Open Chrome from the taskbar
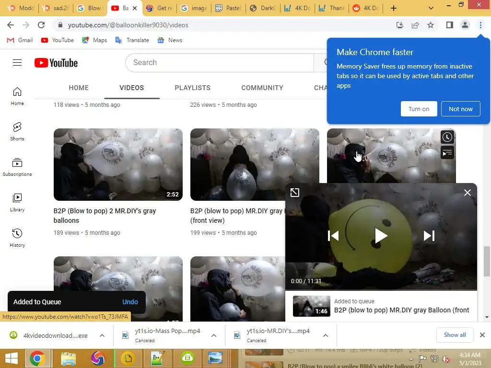The image size is (491, 368). click(37, 358)
